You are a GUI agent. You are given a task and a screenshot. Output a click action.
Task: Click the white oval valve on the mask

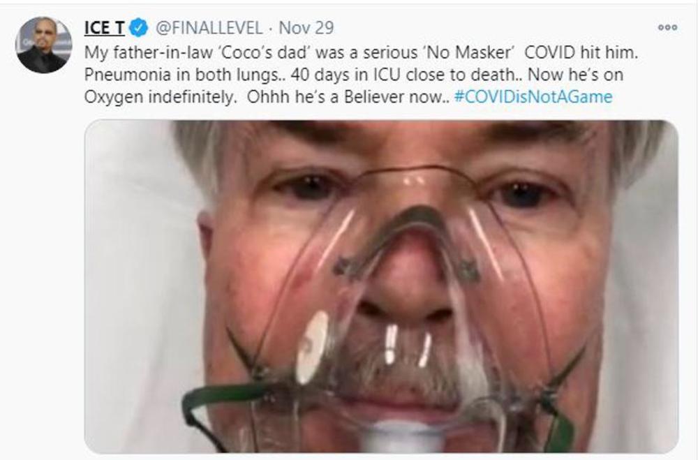click(x=311, y=346)
